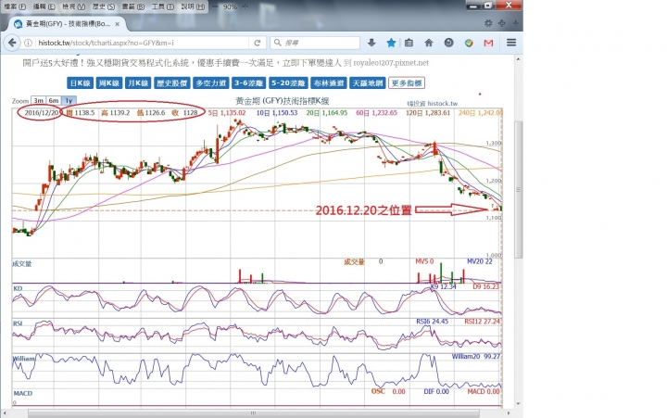Bookmark this page with the star icon

(391, 43)
